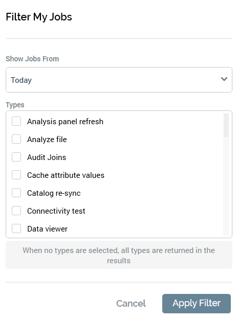Check the Analysis panel refresh checkbox
The width and height of the screenshot is (238, 321).
point(16,121)
